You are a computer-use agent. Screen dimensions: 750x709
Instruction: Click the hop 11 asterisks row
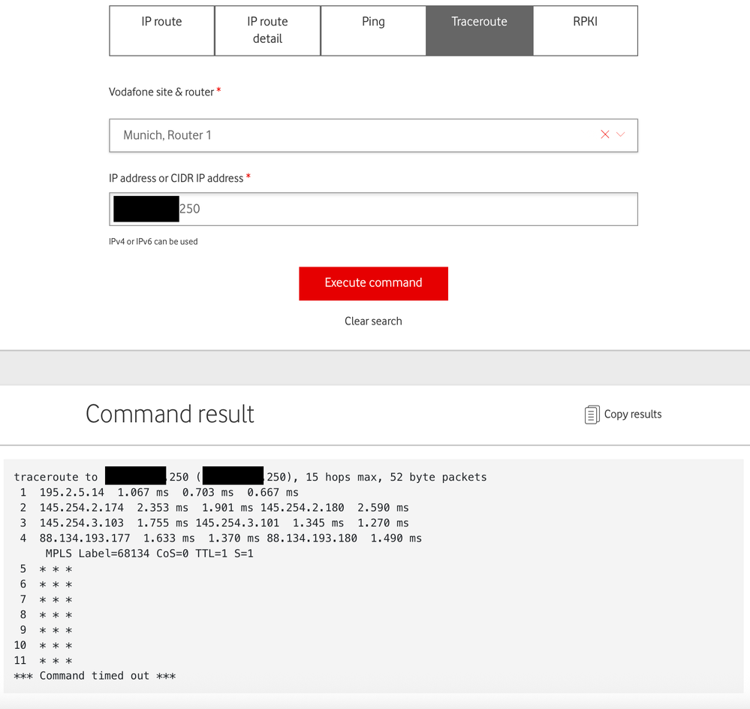pyautogui.click(x=56, y=661)
